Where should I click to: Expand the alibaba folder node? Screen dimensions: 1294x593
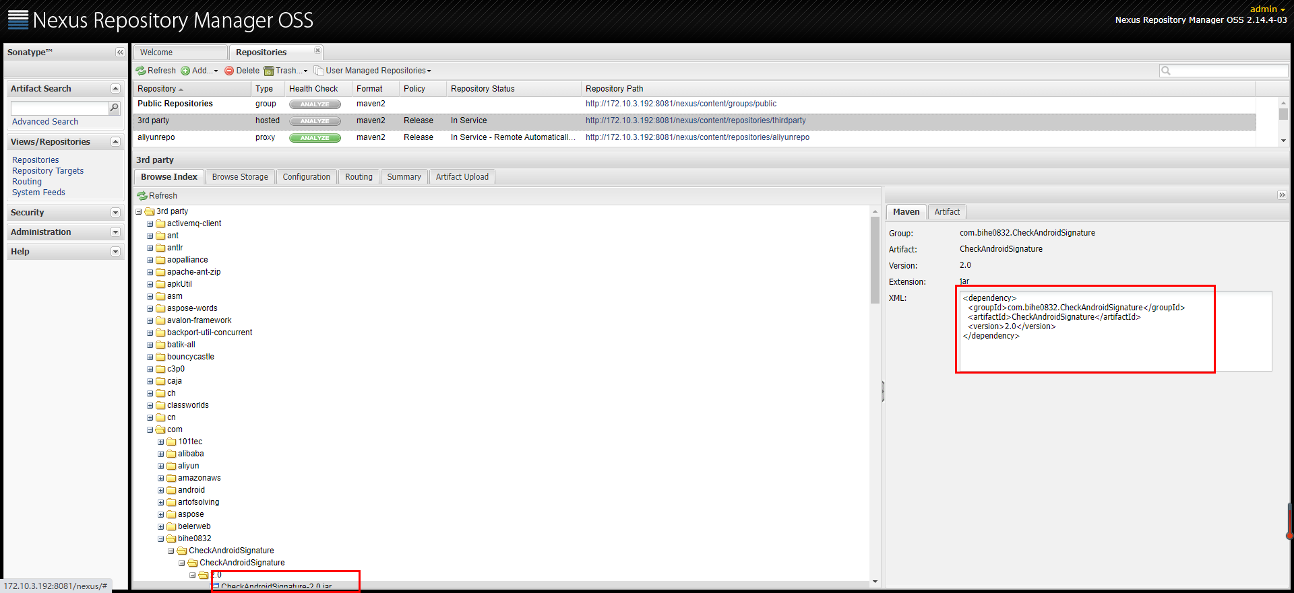tap(161, 454)
